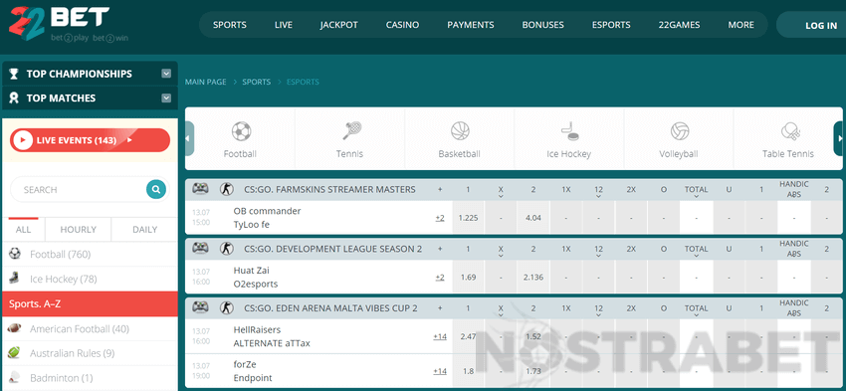Viewport: 846px width, 391px height.
Task: Go to Jackpot in top navigation
Action: tap(338, 25)
